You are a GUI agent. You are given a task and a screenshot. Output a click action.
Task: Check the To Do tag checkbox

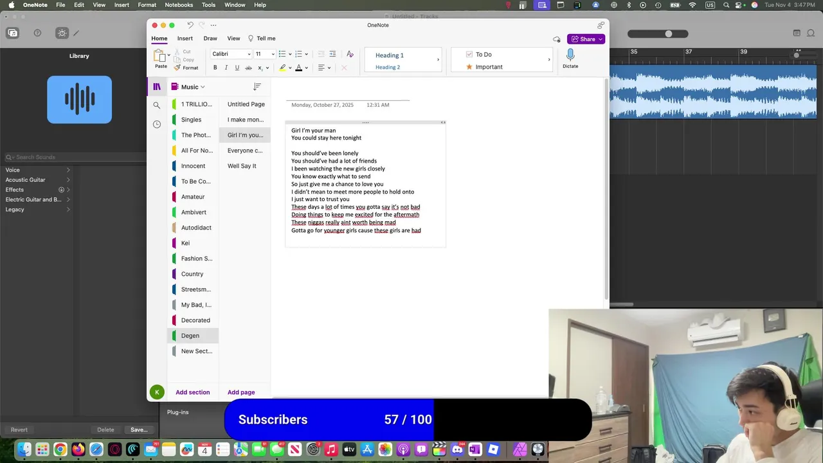(x=469, y=55)
